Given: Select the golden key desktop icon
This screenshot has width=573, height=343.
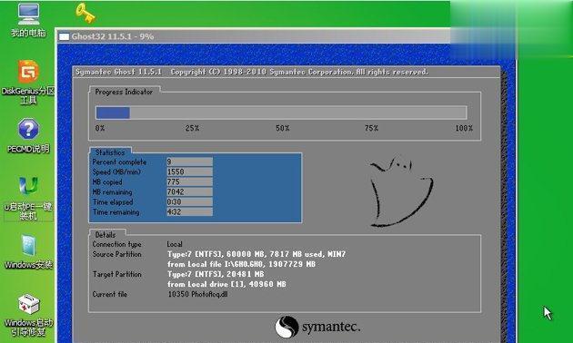Looking at the screenshot, I should click(x=85, y=13).
